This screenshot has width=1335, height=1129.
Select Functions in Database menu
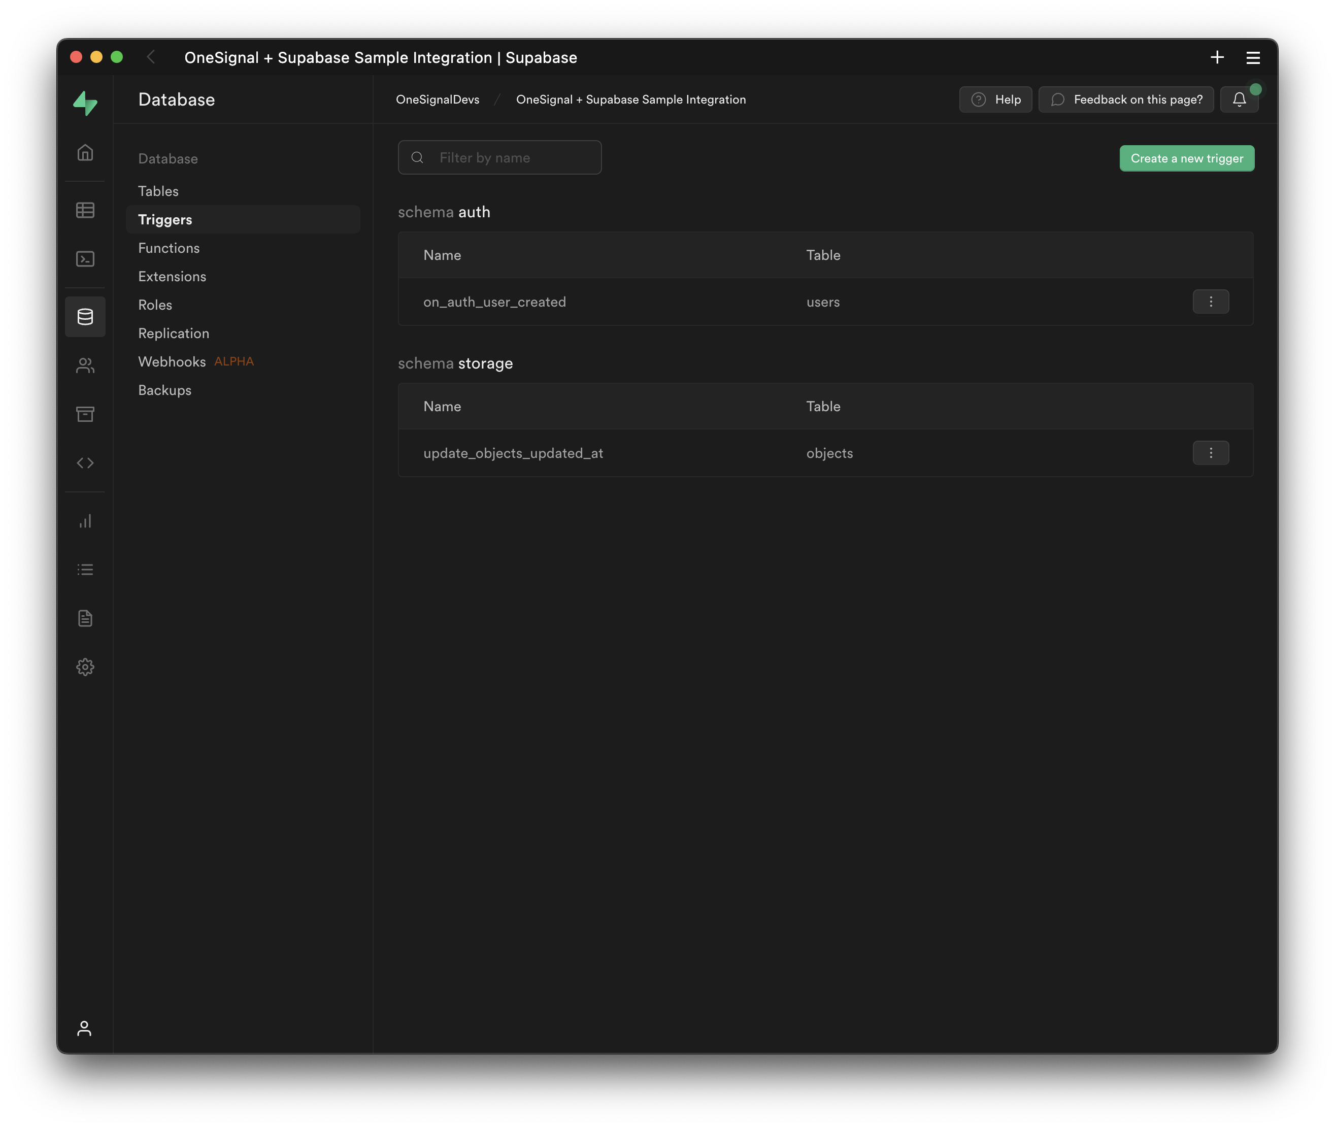(169, 248)
